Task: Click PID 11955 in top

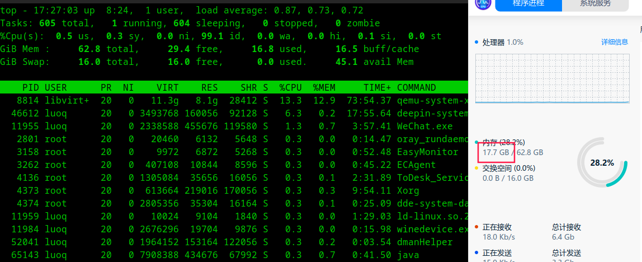Action: [x=25, y=127]
